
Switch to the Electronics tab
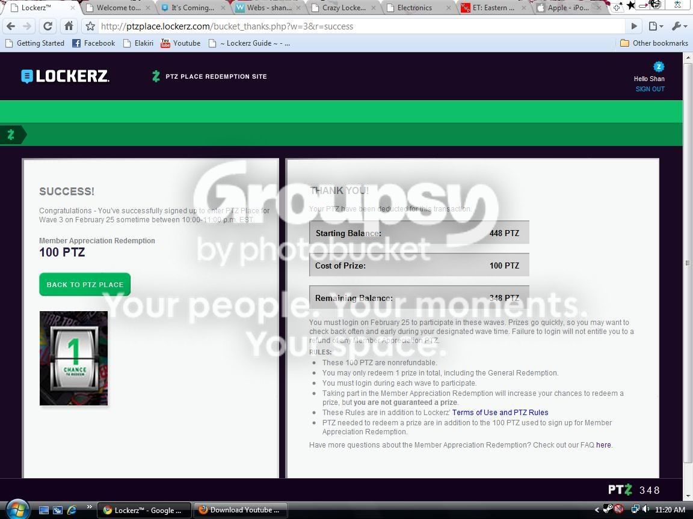point(414,7)
